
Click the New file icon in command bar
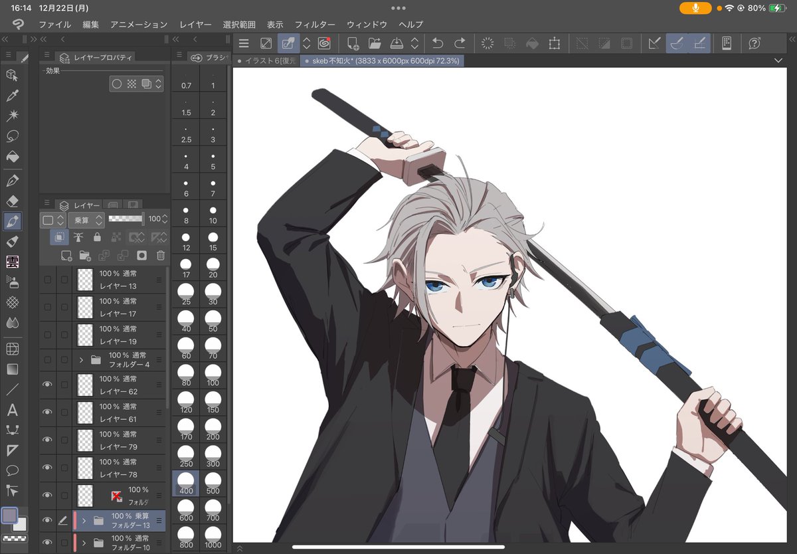pyautogui.click(x=353, y=43)
